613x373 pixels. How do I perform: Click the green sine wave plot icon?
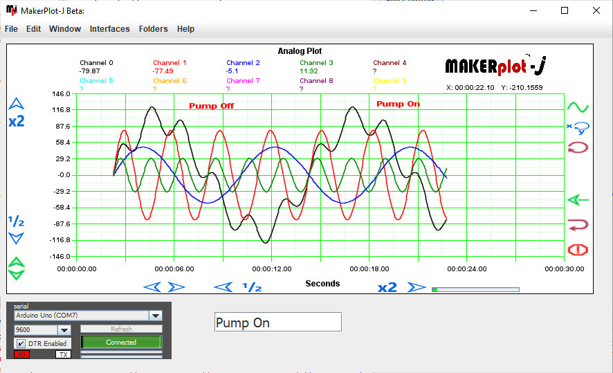tap(578, 107)
